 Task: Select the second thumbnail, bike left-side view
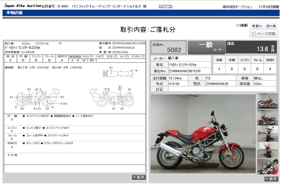(x=267, y=117)
